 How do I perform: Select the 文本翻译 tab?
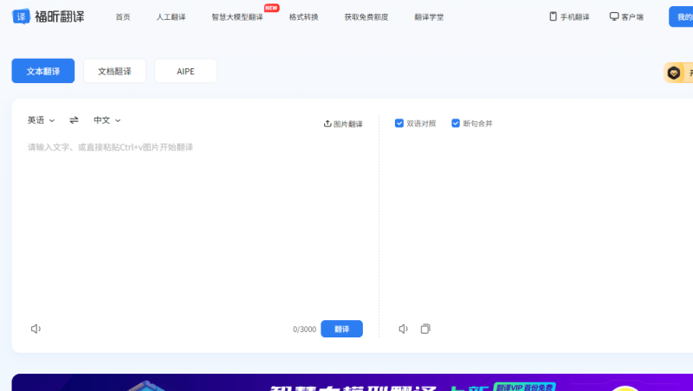pyautogui.click(x=43, y=71)
